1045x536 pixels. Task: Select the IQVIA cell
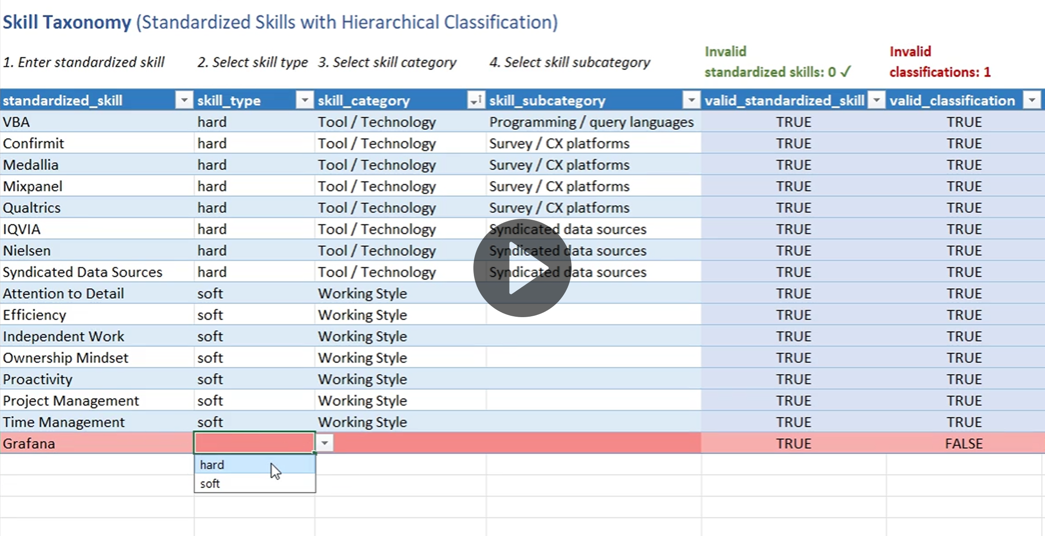97,229
